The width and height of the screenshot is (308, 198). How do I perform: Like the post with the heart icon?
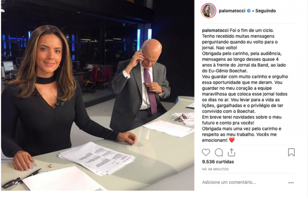click(x=206, y=152)
